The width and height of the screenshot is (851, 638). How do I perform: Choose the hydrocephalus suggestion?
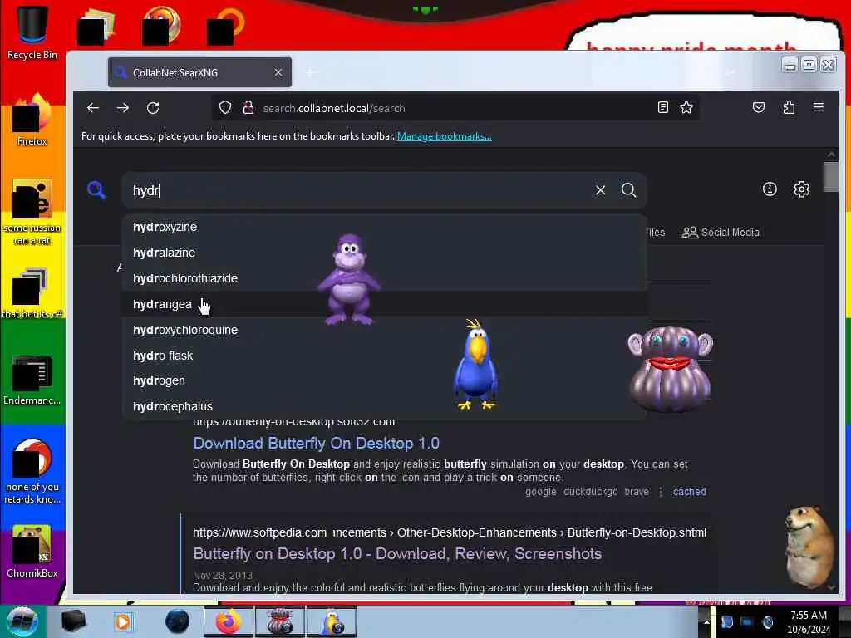tap(384, 406)
